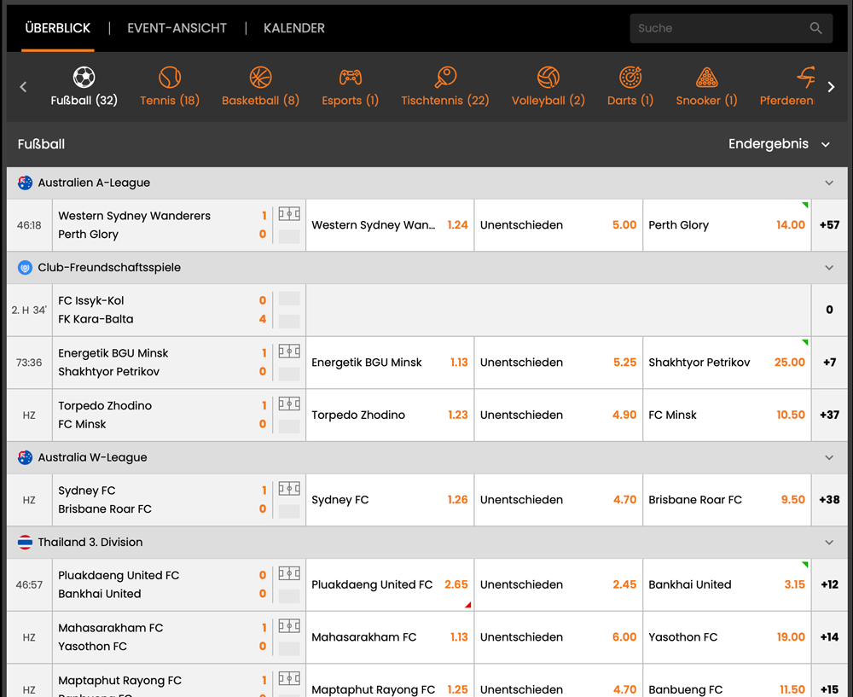
Task: Bet on Perth Glory at 14.00
Action: pyautogui.click(x=727, y=225)
